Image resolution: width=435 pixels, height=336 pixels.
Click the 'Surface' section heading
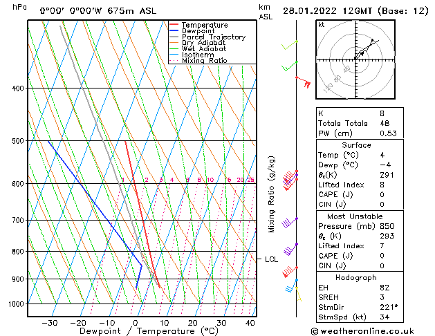pyautogui.click(x=356, y=145)
